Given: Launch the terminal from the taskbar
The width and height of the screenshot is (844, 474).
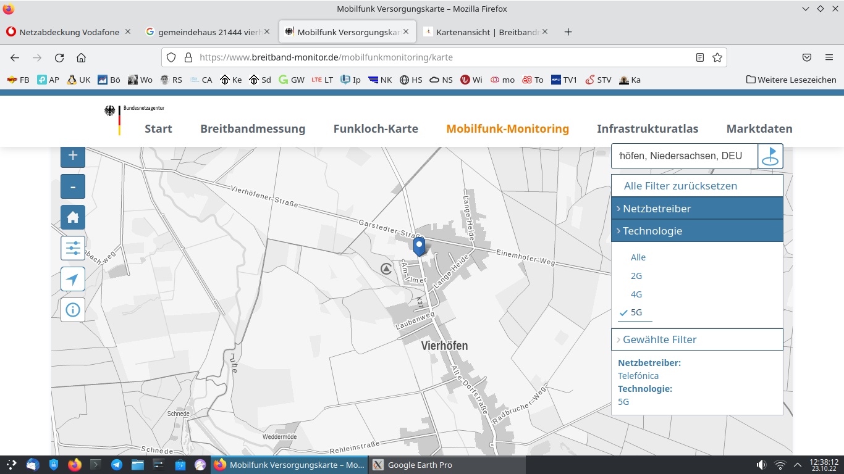Looking at the screenshot, I should pyautogui.click(x=96, y=465).
